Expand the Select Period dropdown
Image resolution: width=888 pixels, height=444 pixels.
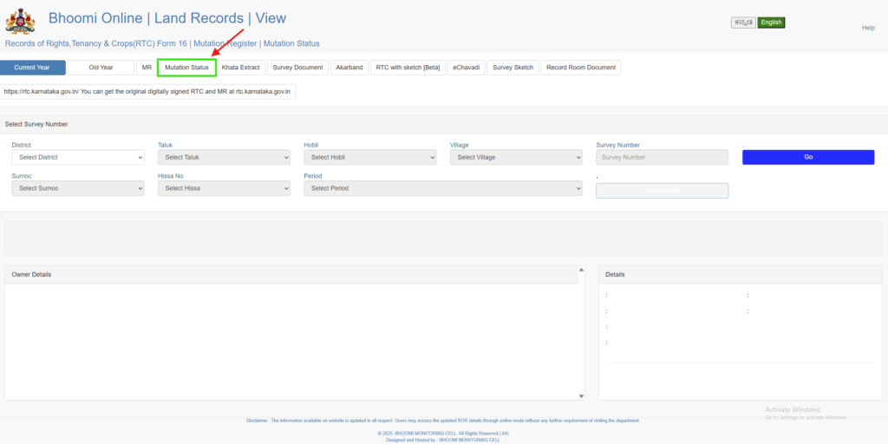click(443, 188)
